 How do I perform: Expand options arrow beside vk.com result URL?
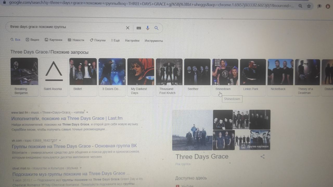tap(60, 141)
